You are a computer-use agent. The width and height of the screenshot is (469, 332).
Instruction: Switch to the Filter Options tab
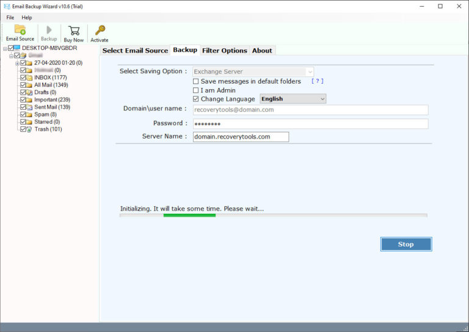[224, 51]
